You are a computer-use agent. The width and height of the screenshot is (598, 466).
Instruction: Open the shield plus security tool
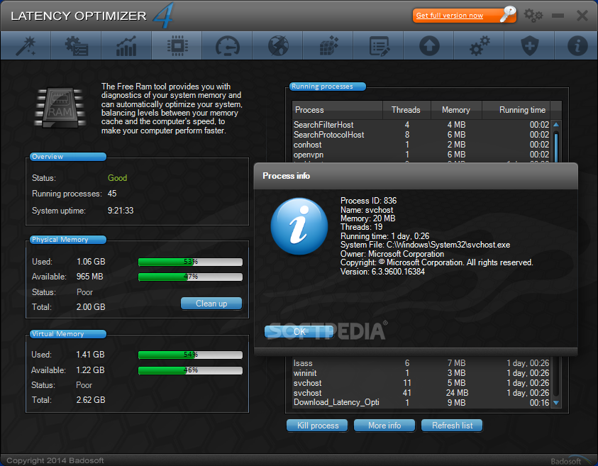pyautogui.click(x=529, y=46)
